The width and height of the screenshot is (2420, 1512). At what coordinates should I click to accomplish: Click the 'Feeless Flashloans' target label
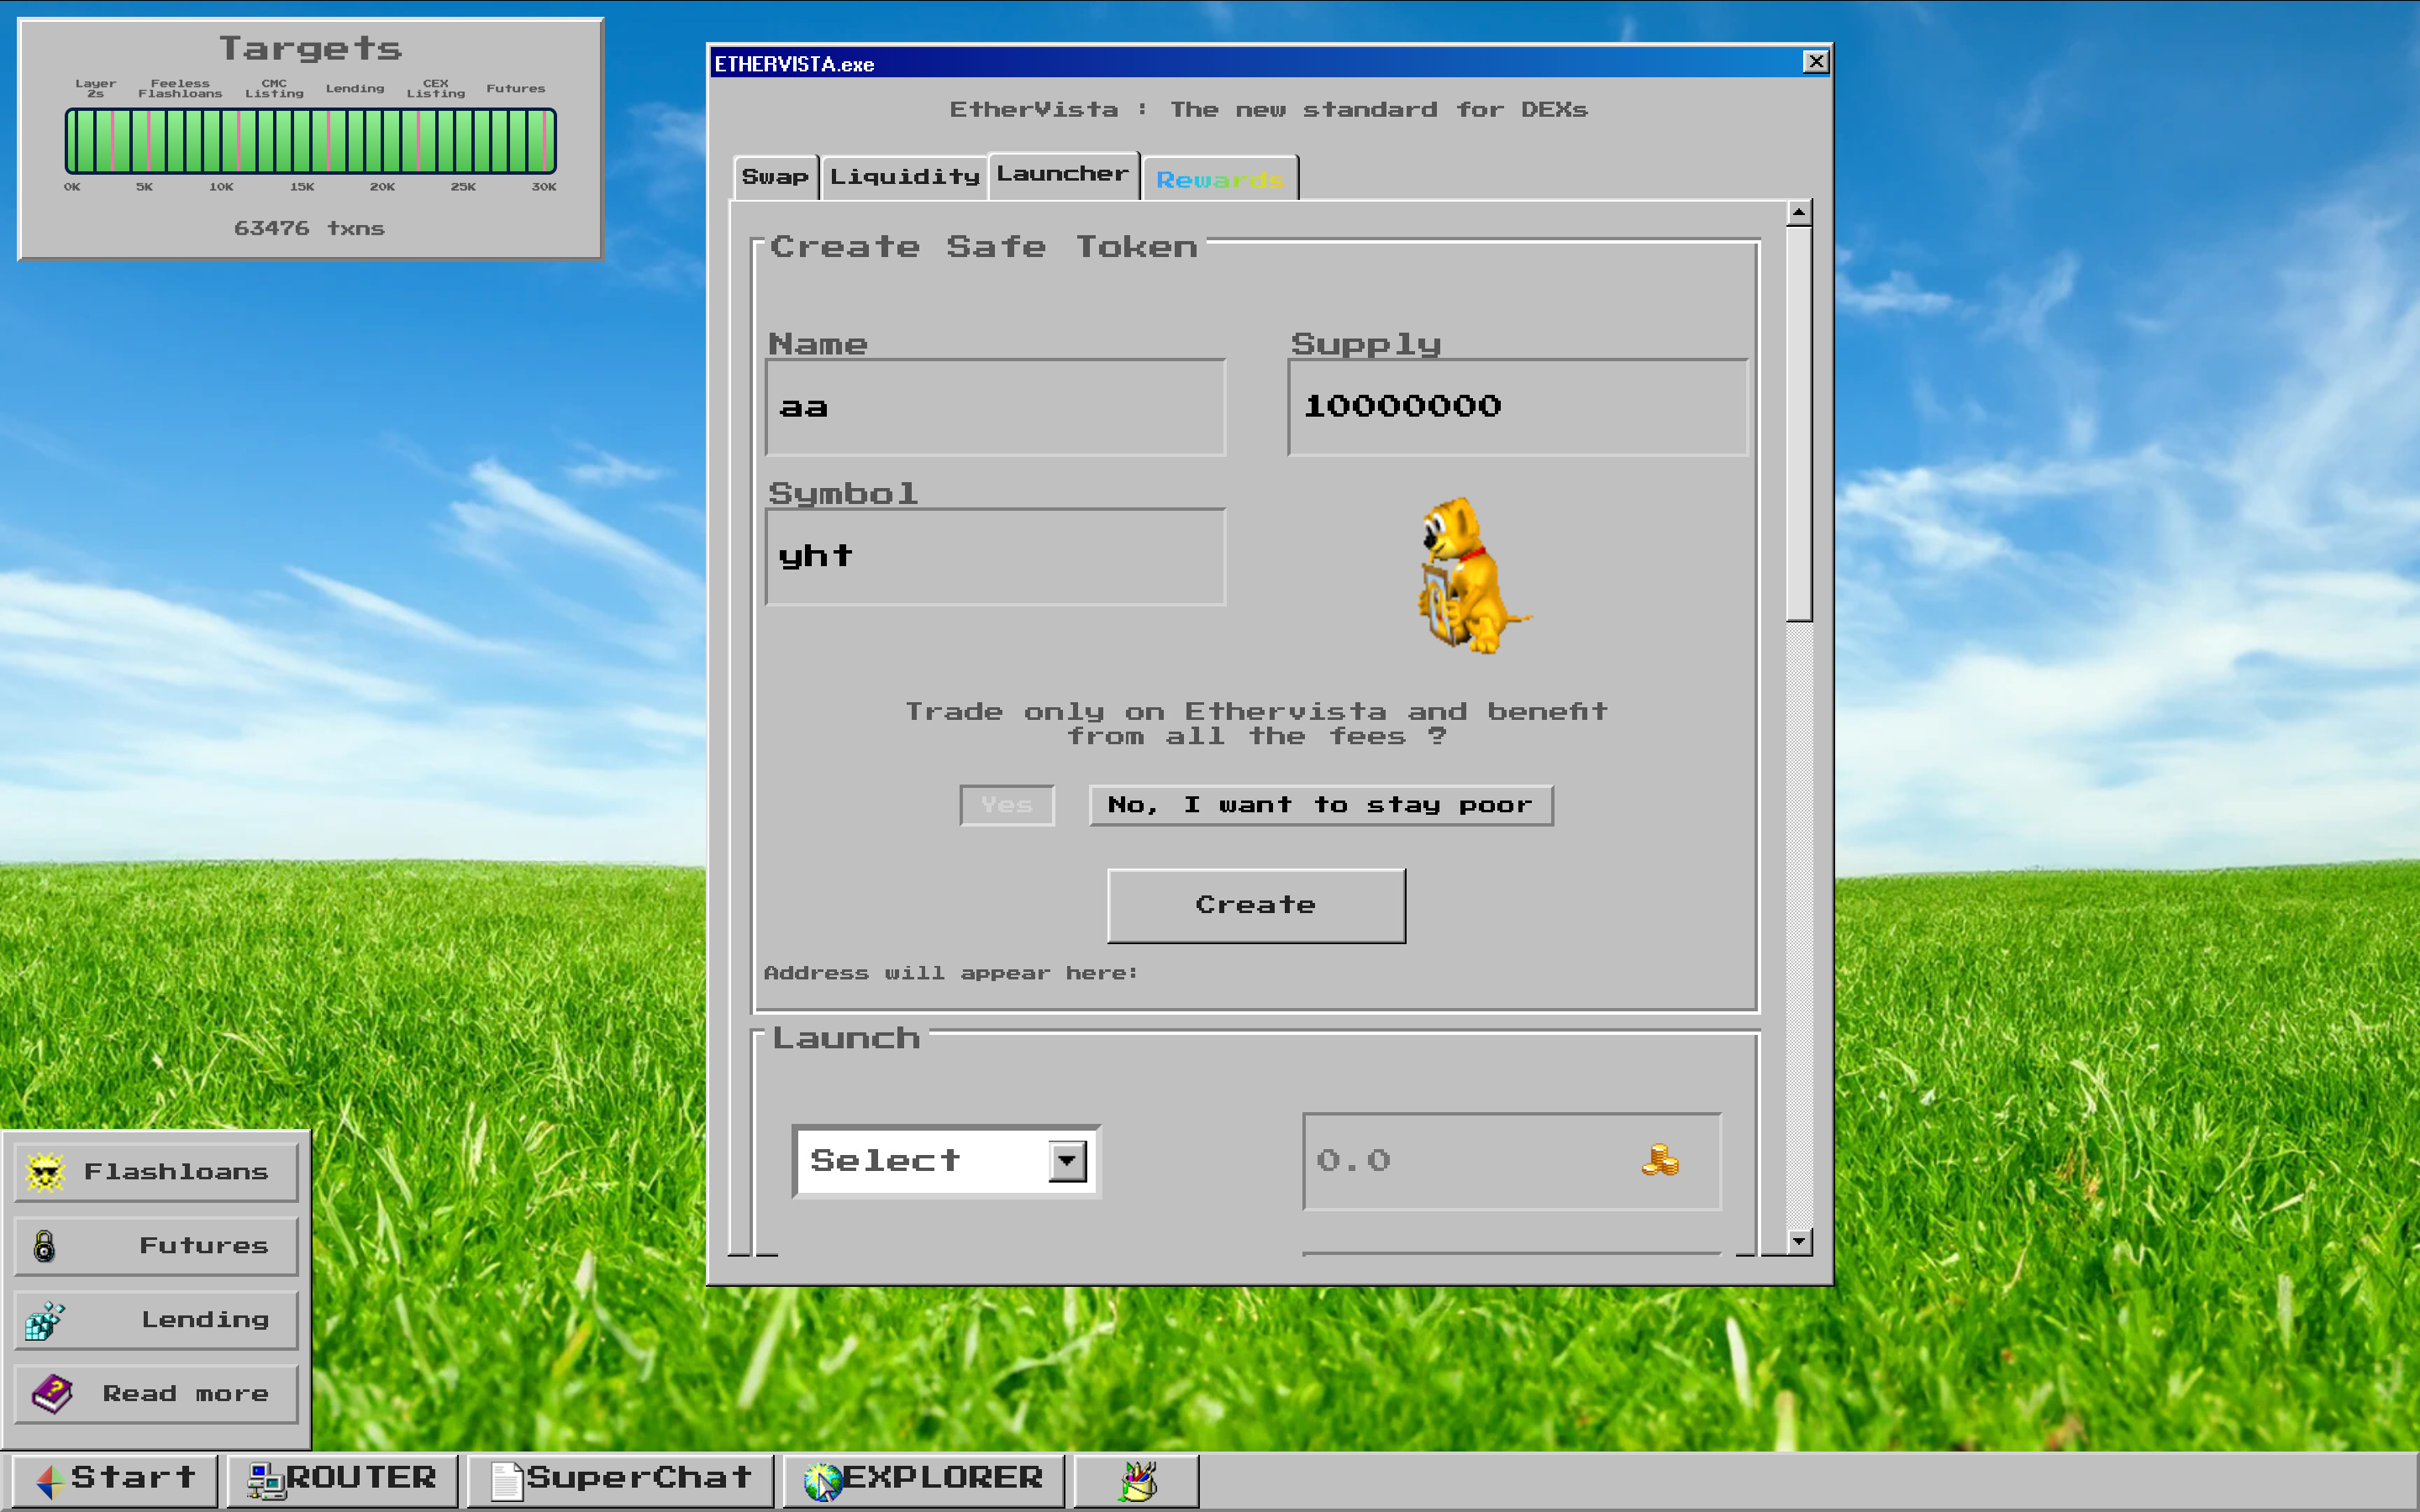tap(180, 88)
